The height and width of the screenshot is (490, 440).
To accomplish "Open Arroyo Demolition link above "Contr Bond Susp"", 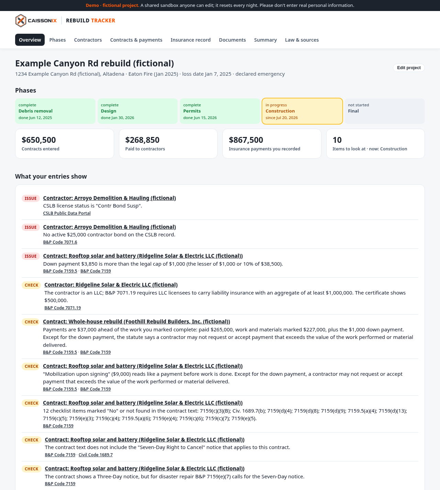I will pos(109,198).
